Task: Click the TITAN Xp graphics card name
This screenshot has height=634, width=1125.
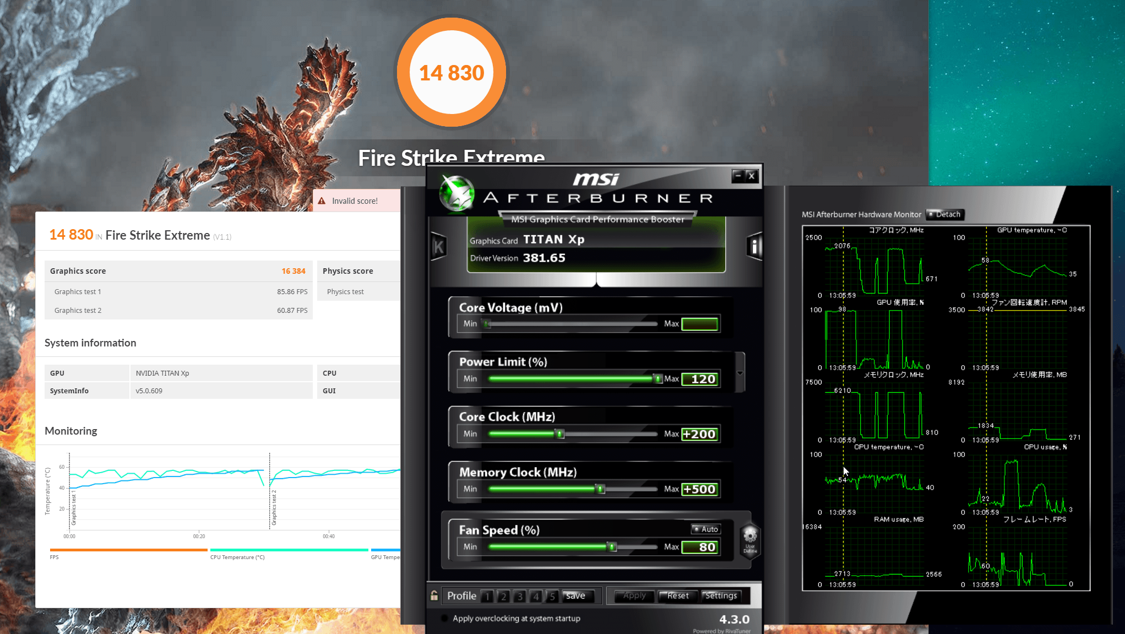Action: click(x=553, y=240)
